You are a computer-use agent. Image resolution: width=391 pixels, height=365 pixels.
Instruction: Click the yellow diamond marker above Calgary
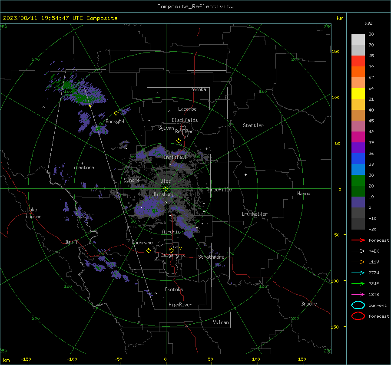click(x=172, y=250)
